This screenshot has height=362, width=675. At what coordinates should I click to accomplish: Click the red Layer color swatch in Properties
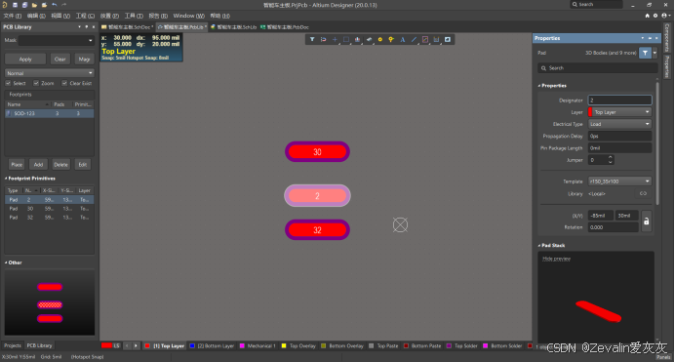click(x=590, y=112)
